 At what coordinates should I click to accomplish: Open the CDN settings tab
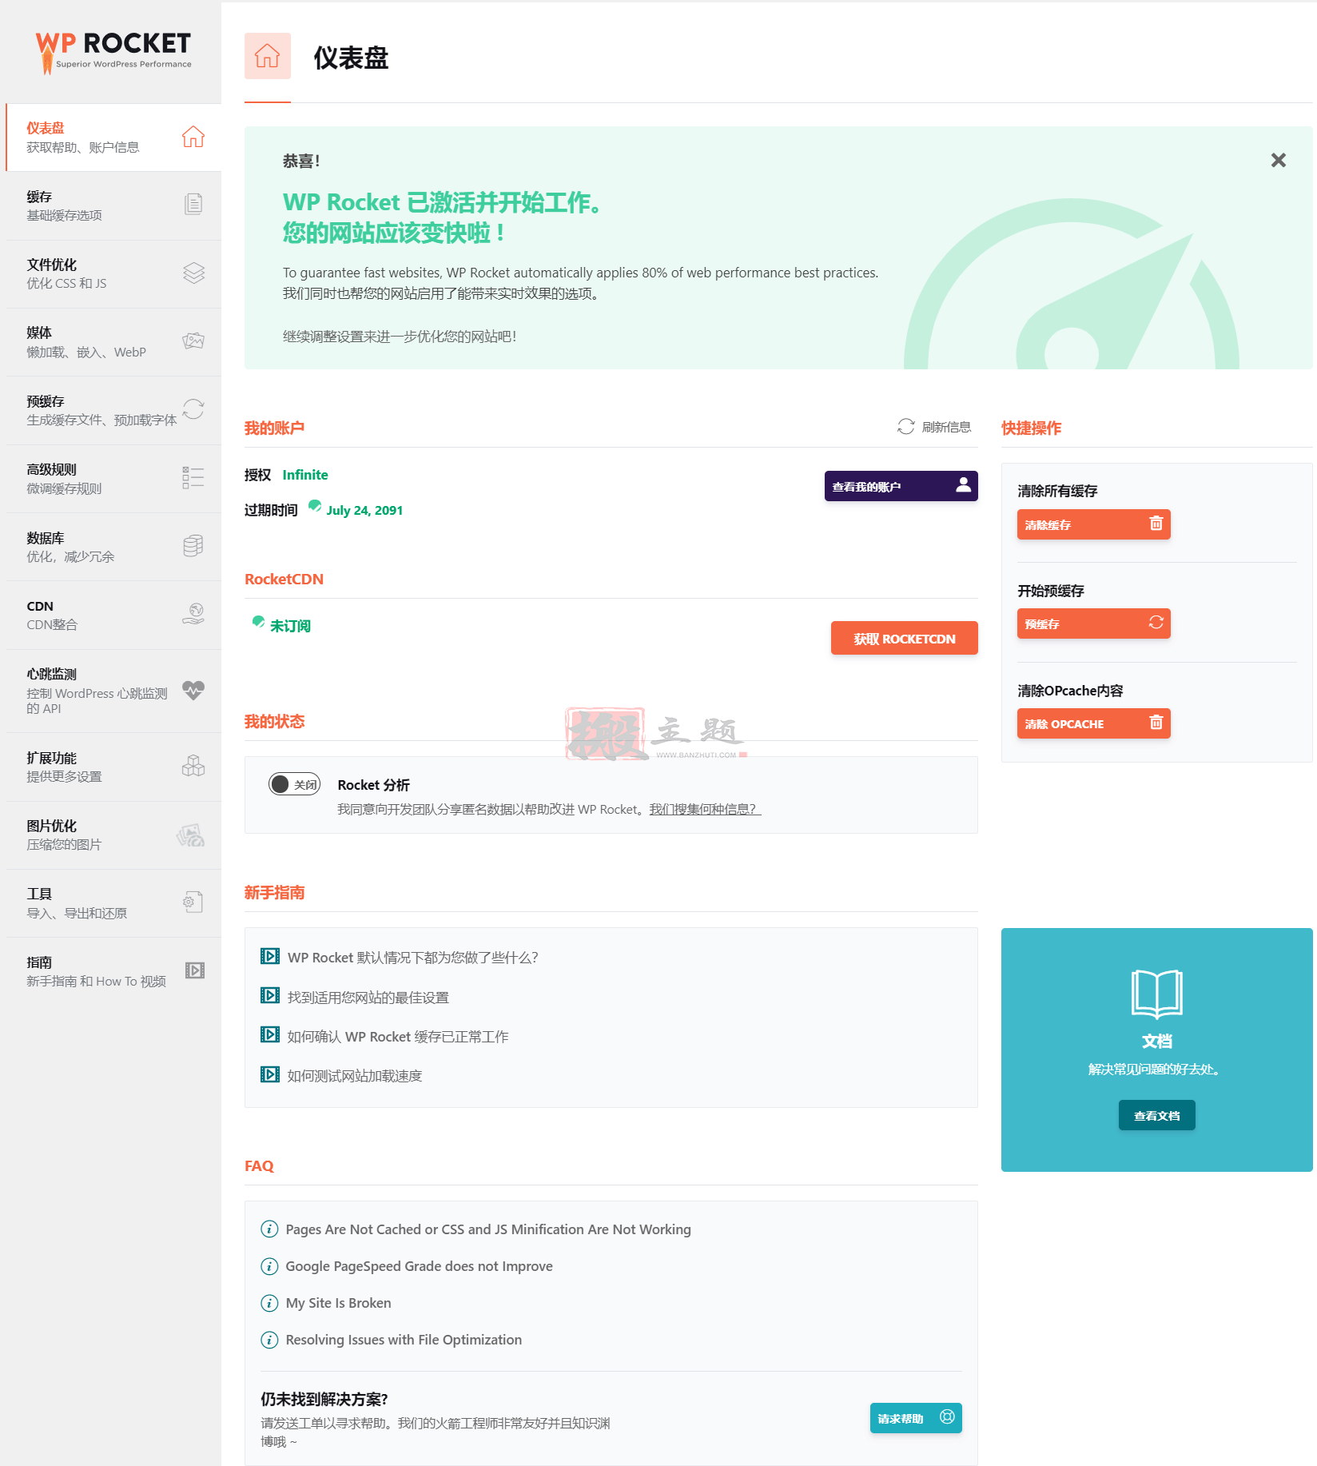pyautogui.click(x=113, y=615)
